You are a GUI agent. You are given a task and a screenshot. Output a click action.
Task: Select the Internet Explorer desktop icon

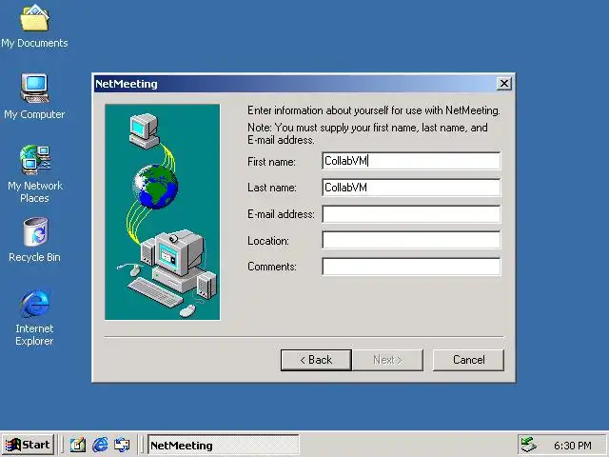click(34, 317)
